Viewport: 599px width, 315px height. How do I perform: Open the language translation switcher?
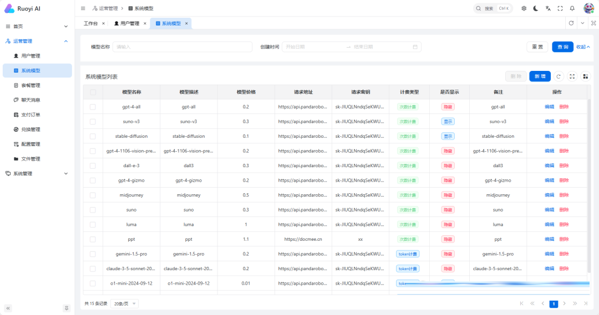click(548, 8)
